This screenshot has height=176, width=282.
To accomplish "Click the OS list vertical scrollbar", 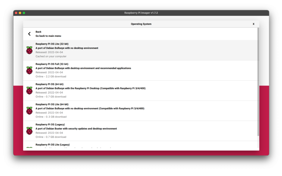I will (x=258, y=81).
